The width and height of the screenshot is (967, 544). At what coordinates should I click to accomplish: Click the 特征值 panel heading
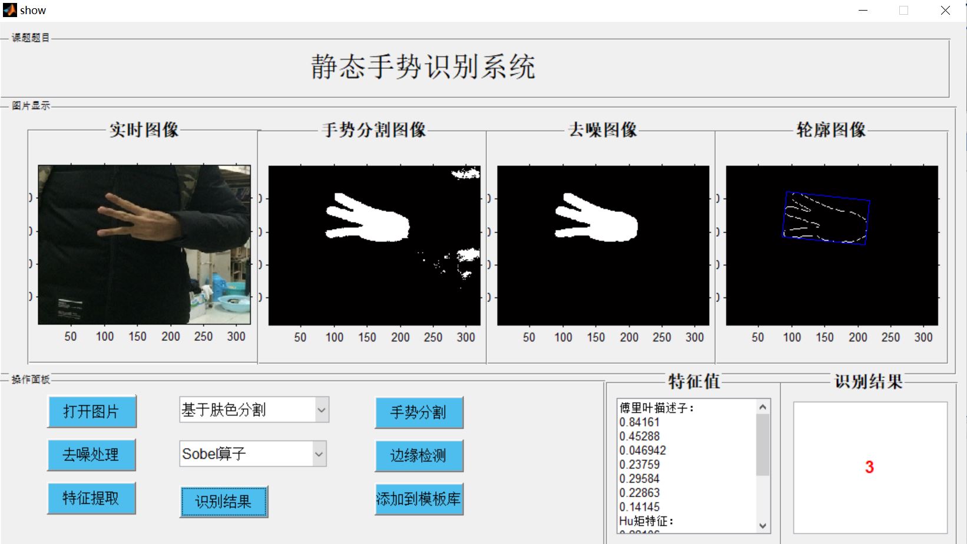[694, 382]
